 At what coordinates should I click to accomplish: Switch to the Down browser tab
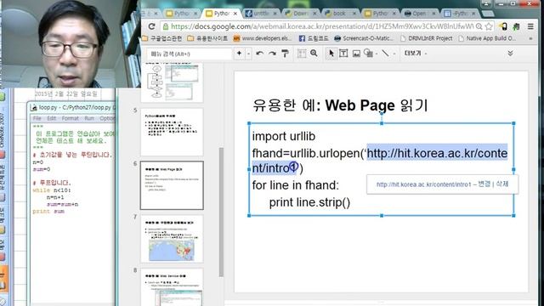pyautogui.click(x=300, y=14)
